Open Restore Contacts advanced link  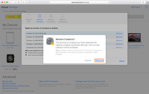pyautogui.click(x=9, y=84)
